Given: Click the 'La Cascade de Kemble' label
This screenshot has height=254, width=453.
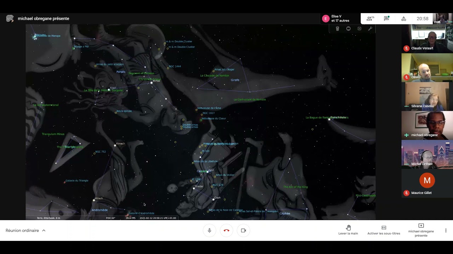Looking at the screenshot, I should (x=214, y=75).
